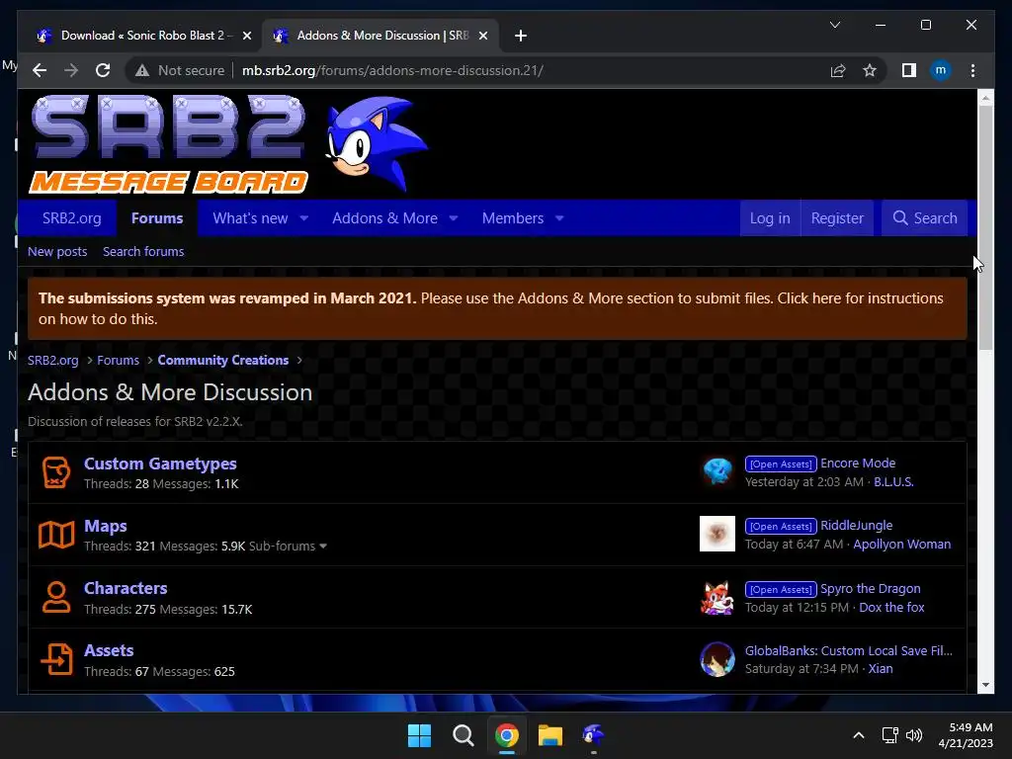The width and height of the screenshot is (1012, 759).
Task: Open the forum Search button
Action: [924, 218]
